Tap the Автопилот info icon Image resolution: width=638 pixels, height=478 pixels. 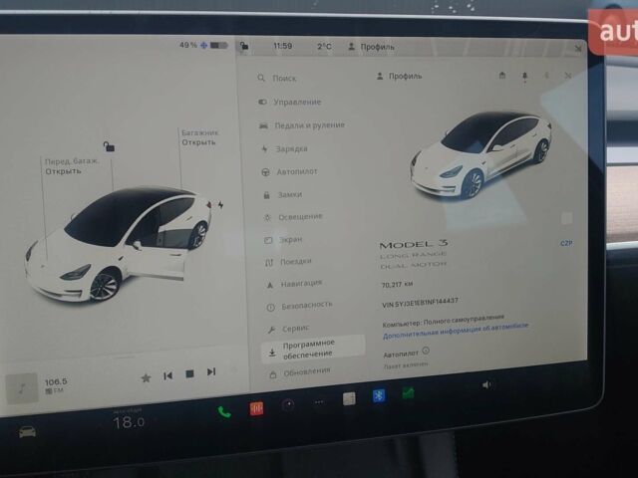pos(426,351)
